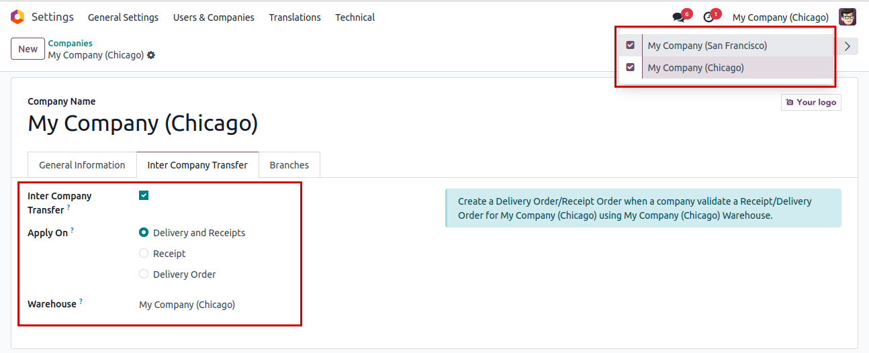Switch to the Branches tab
The height and width of the screenshot is (353, 869).
point(289,165)
